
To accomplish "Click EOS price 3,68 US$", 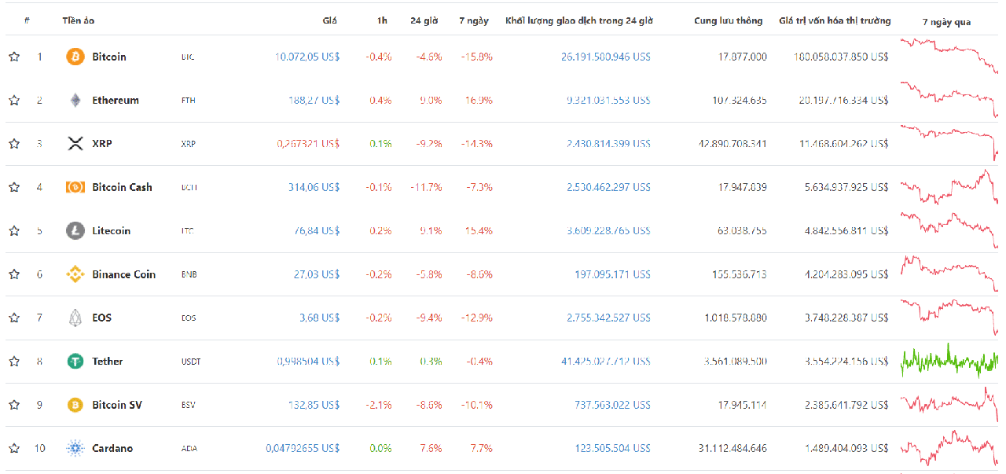I will tap(319, 318).
